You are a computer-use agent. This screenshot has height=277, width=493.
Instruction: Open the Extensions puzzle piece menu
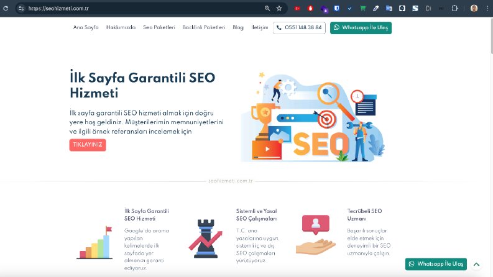[454, 9]
